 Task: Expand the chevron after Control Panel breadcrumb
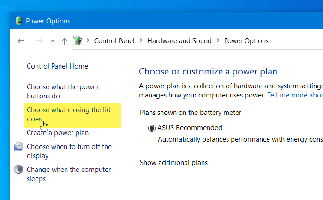coord(141,41)
